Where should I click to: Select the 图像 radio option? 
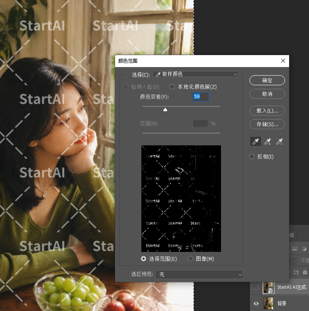[190, 259]
